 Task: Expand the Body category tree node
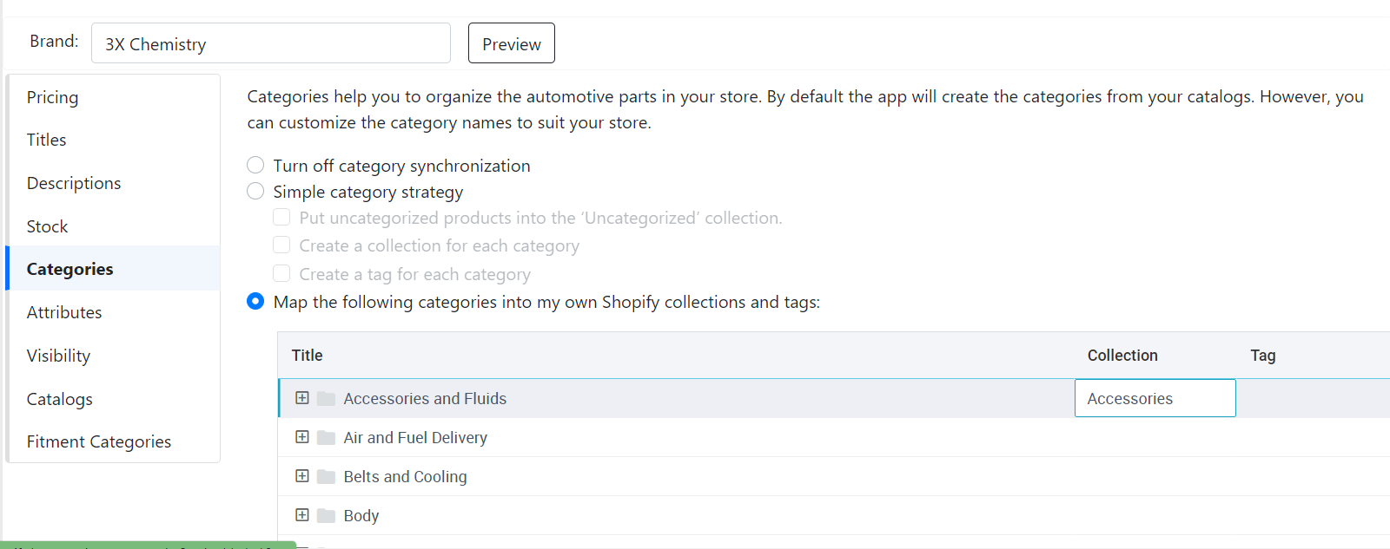302,515
